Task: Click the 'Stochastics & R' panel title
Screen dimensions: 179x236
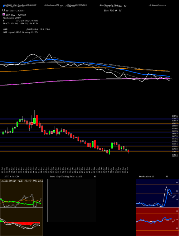Action: click(x=146, y=177)
